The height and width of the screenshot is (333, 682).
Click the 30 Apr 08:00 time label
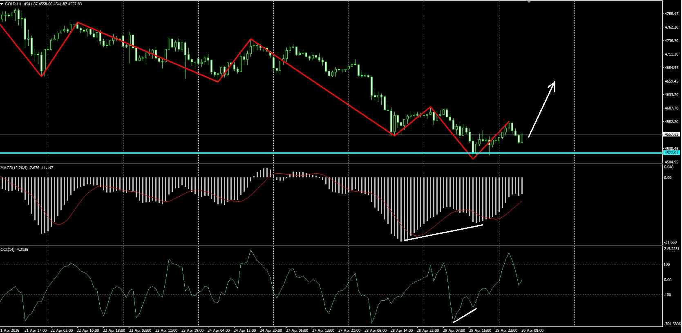click(532, 330)
